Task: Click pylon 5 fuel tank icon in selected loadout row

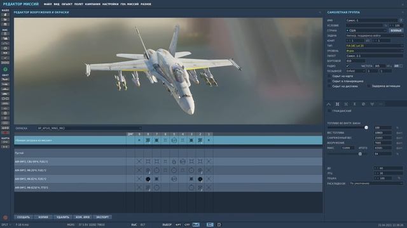Action: (174, 141)
